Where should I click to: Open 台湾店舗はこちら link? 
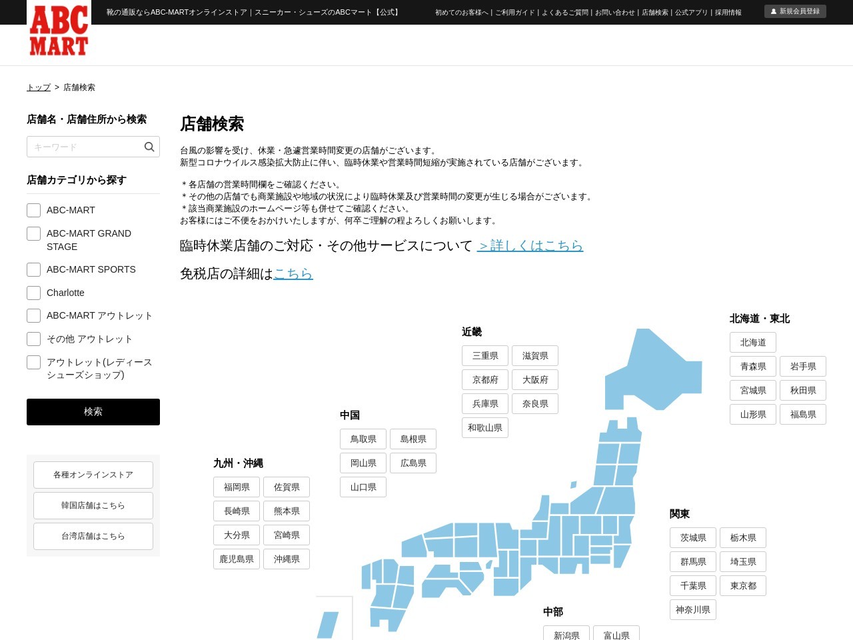coord(93,536)
